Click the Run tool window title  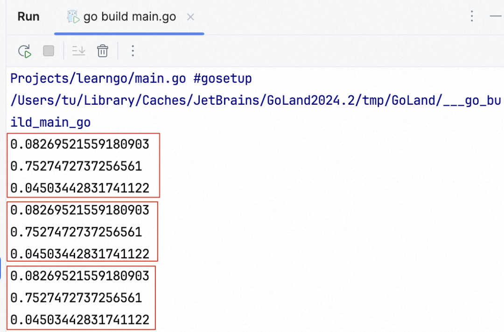coord(28,17)
